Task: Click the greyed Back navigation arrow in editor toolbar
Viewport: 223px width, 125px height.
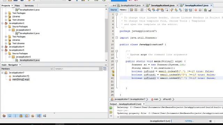Action: coord(136,10)
